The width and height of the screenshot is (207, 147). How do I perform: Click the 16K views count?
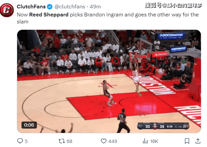click(x=154, y=141)
